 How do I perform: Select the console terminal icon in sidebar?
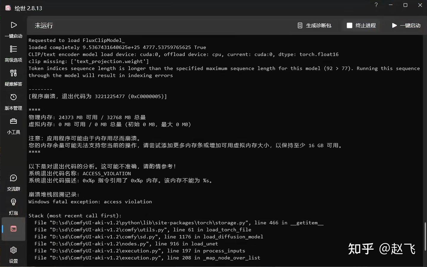13,229
